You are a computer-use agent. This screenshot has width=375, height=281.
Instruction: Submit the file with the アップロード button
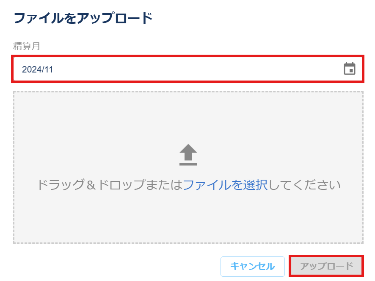coord(326,266)
